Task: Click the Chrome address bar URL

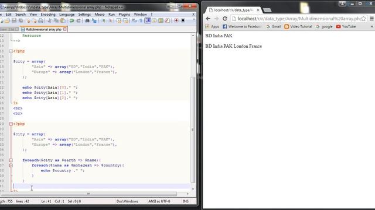Action: [x=299, y=19]
